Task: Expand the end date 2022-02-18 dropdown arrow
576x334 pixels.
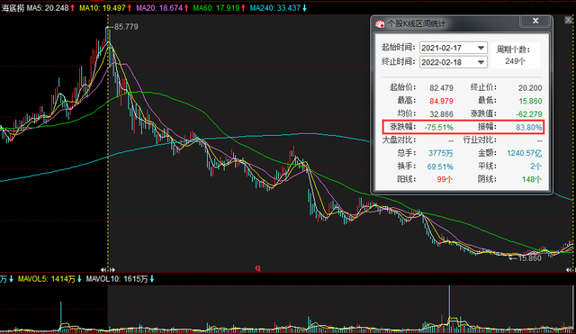Action: (x=481, y=62)
